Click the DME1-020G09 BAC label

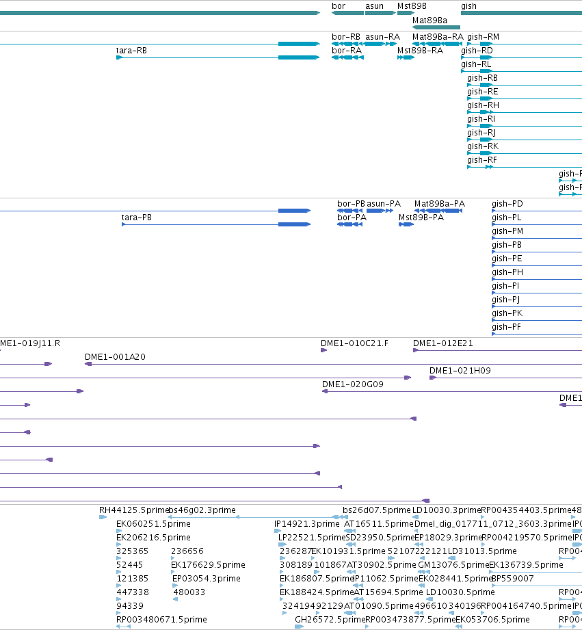coord(353,384)
